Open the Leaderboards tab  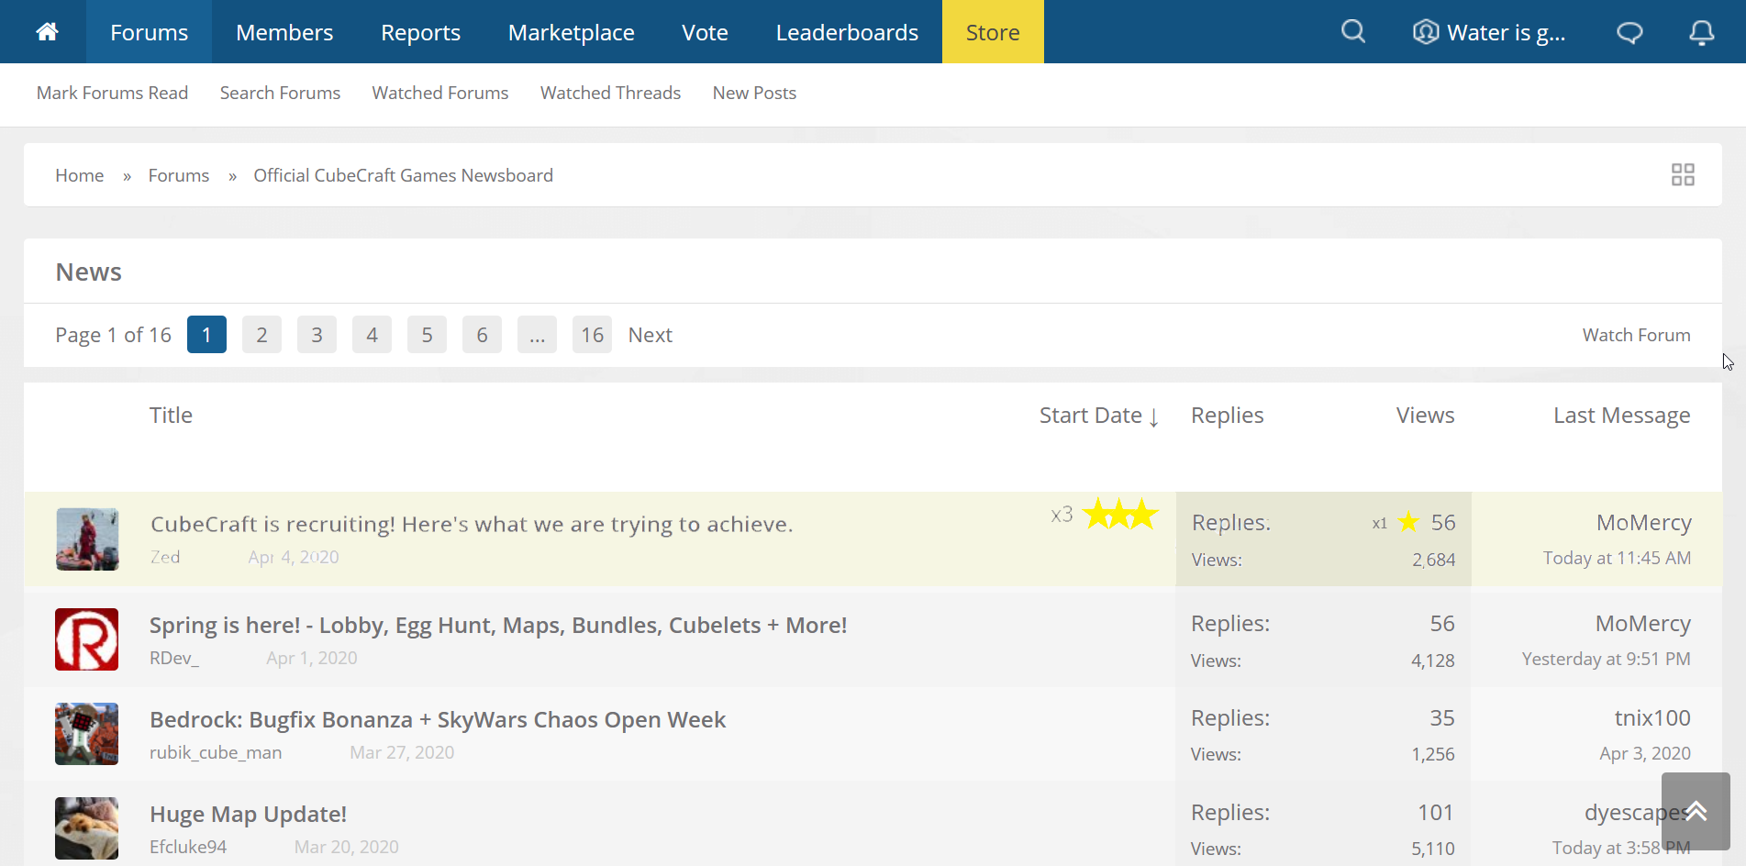coord(847,32)
